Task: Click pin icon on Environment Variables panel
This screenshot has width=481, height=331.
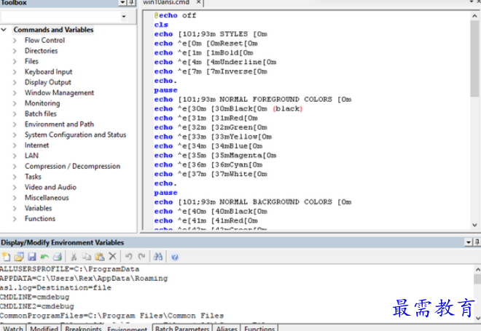Action: tap(477, 242)
